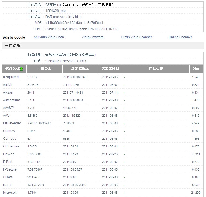Select the MD5 hash value b11b383dc02c...
Screen dimensions: 206x197
point(74,23)
